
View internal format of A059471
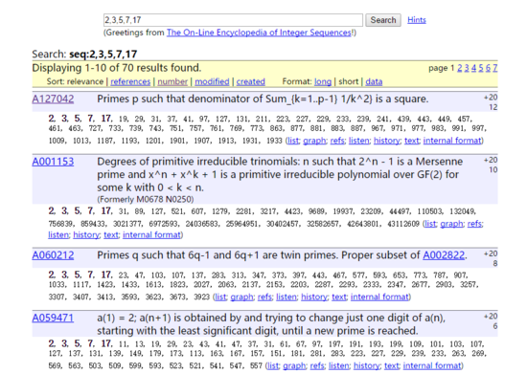point(432,365)
